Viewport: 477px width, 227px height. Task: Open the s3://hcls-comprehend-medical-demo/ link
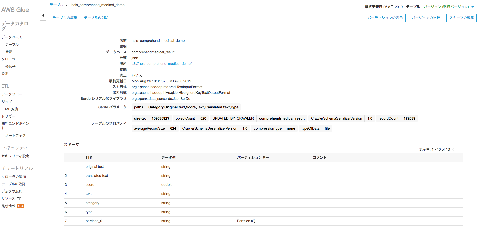[162, 64]
